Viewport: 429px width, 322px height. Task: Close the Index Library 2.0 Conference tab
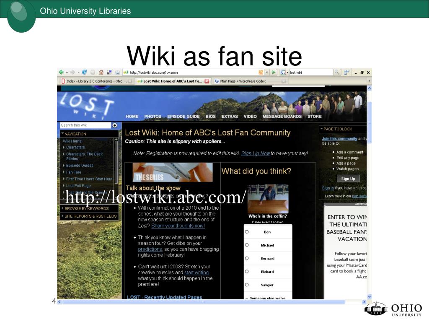130,81
